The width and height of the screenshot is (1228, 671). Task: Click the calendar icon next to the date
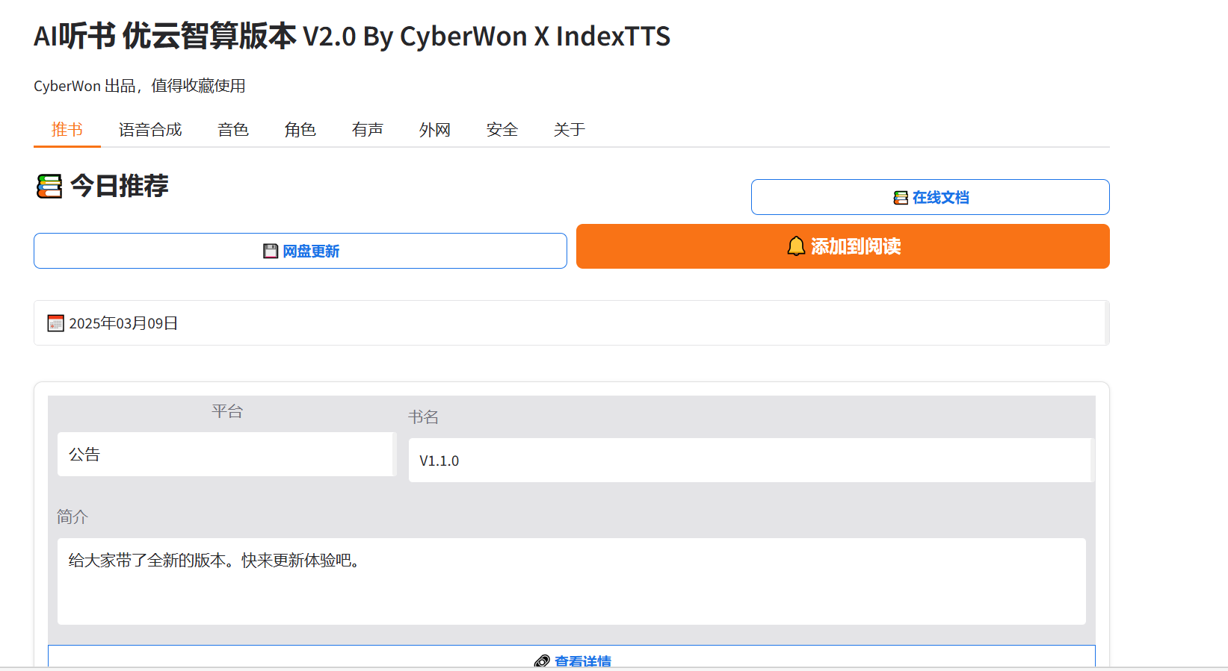[56, 323]
